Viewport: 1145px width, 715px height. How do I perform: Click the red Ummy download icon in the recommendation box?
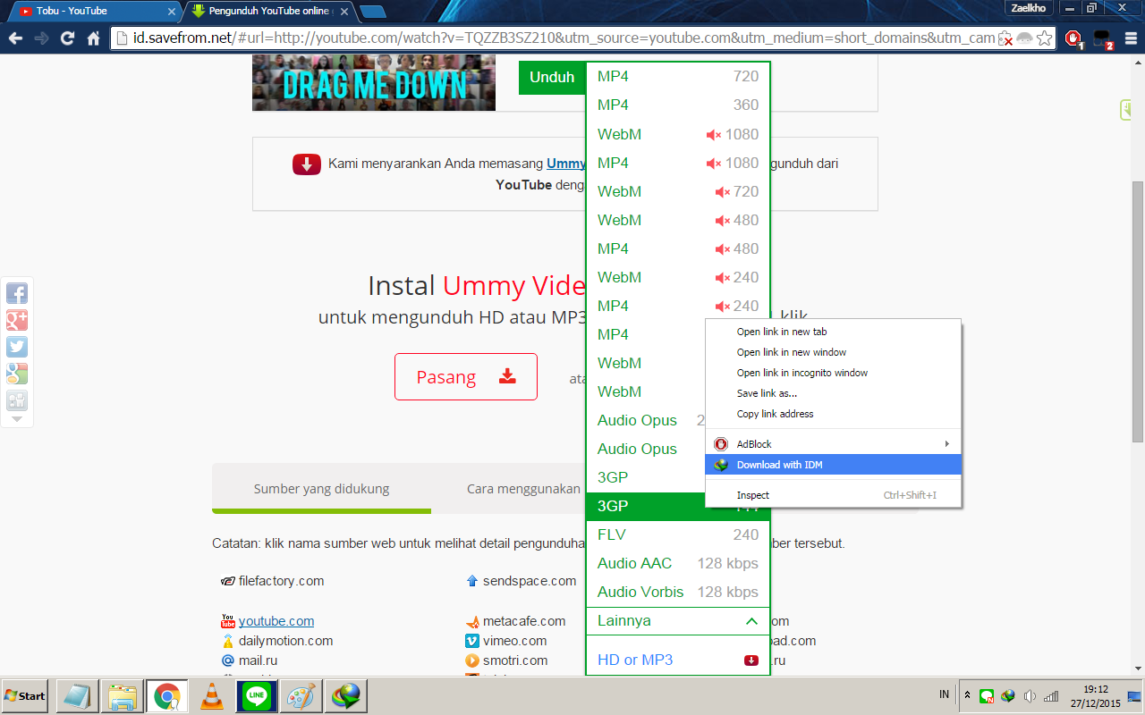307,164
